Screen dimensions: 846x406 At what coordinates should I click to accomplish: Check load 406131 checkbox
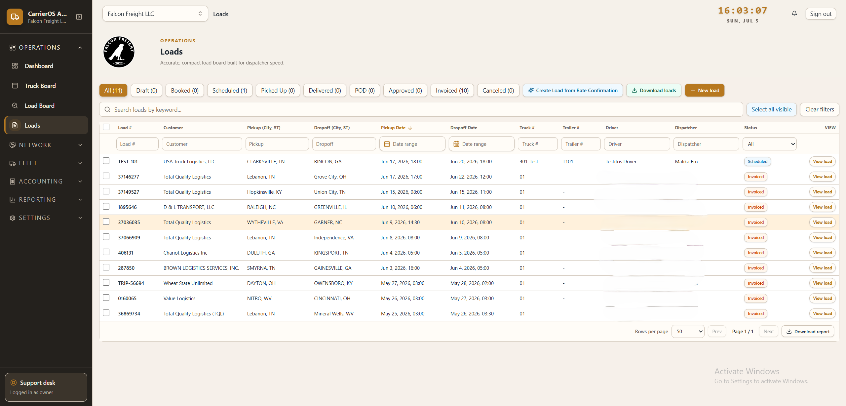pos(106,252)
